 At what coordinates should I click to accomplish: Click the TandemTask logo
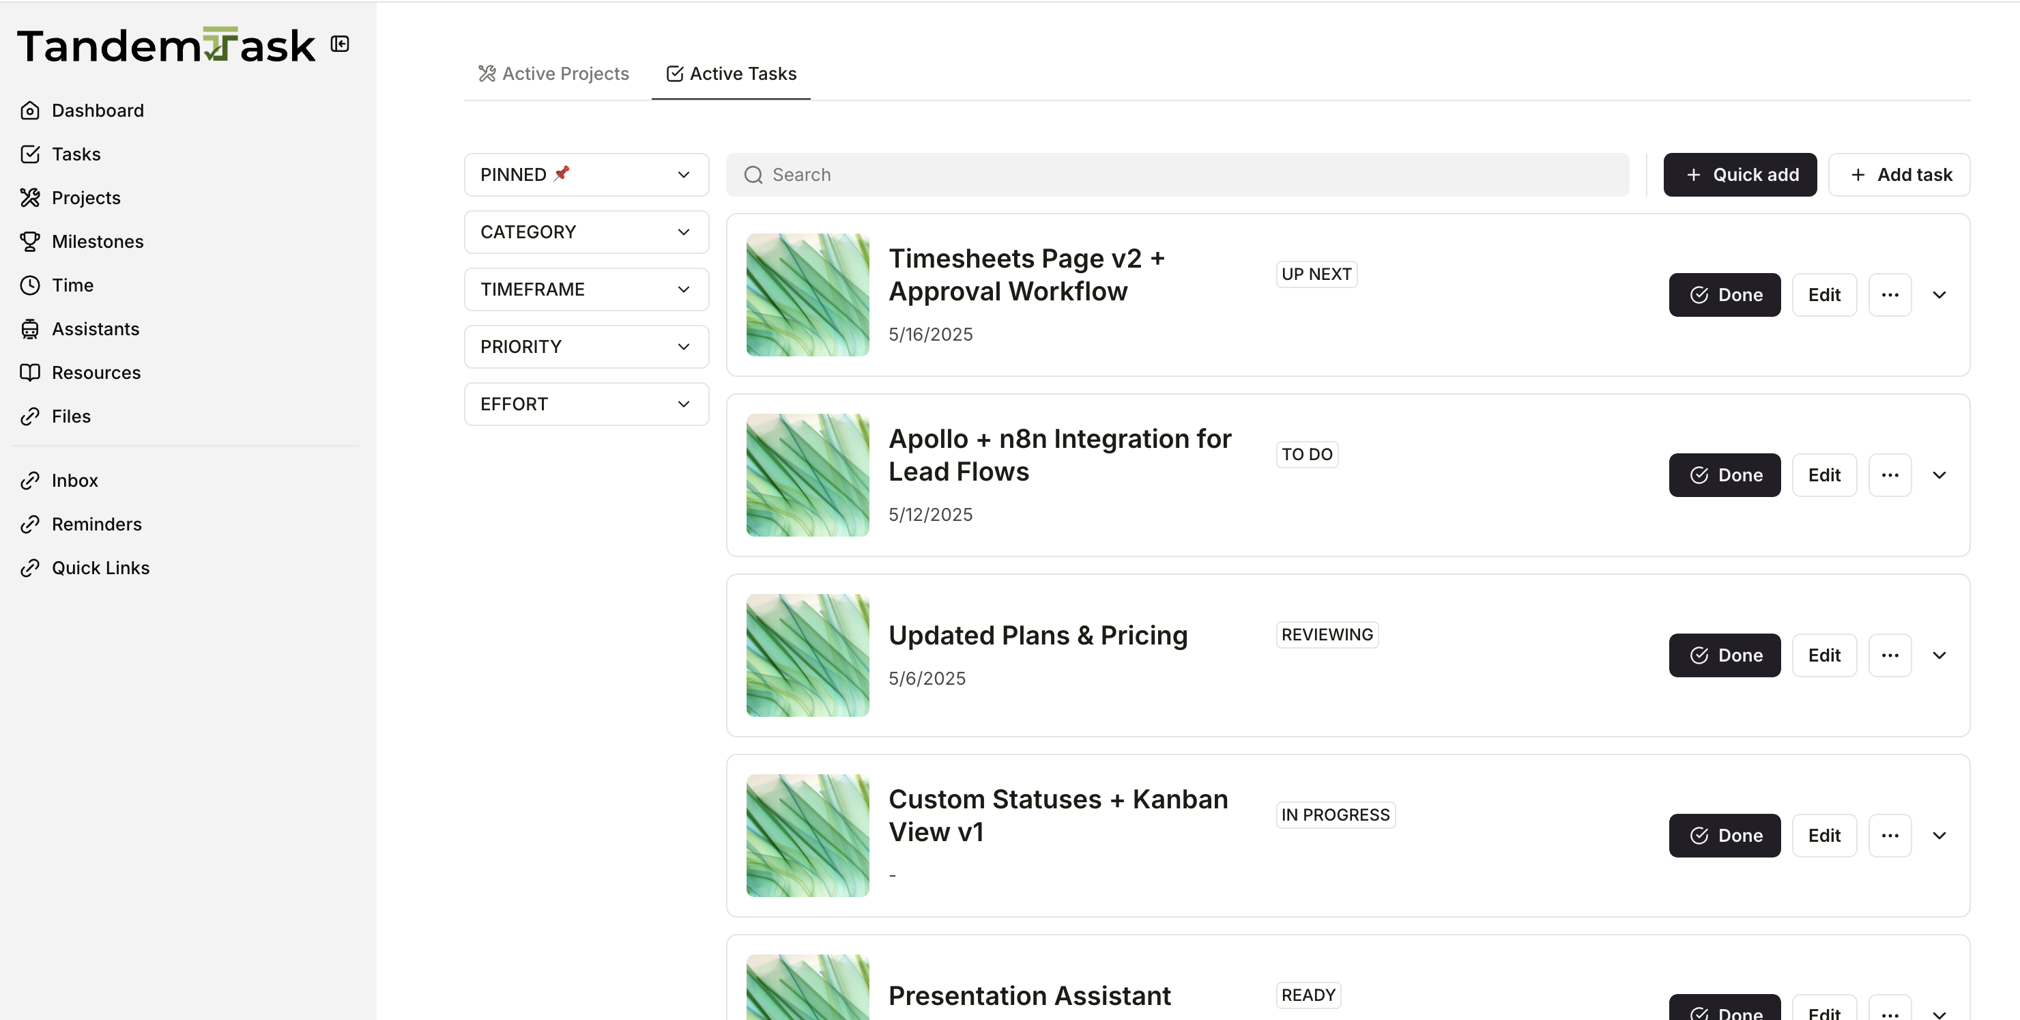click(x=167, y=45)
